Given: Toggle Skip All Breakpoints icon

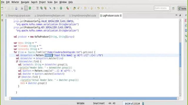Looking at the screenshot, I should click(50, 8).
